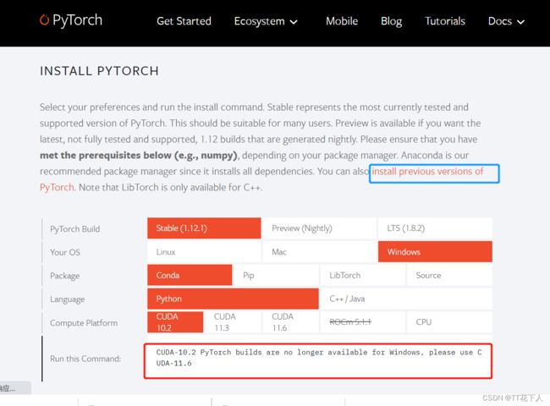Select the Preview (Nightly) build
Image resolution: width=550 pixels, height=406 pixels.
tap(319, 228)
